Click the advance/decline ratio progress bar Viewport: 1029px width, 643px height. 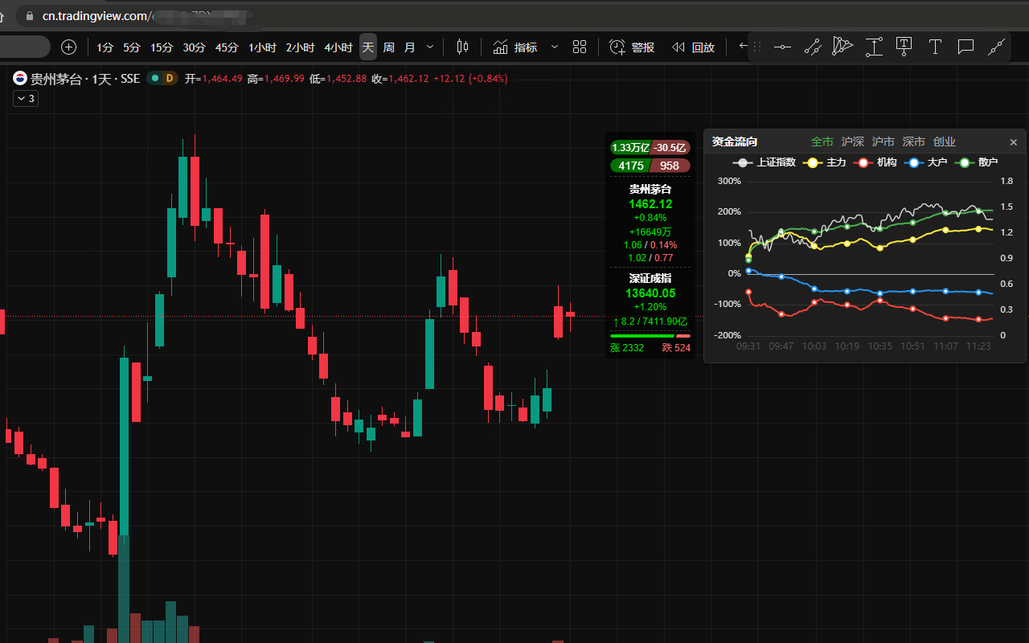click(x=650, y=336)
